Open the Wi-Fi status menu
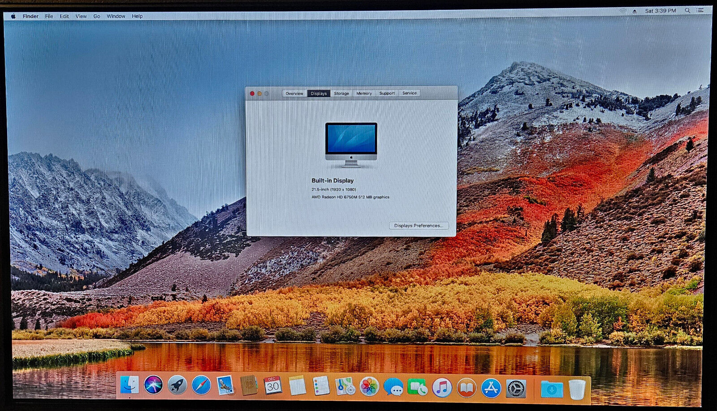 pos(623,11)
